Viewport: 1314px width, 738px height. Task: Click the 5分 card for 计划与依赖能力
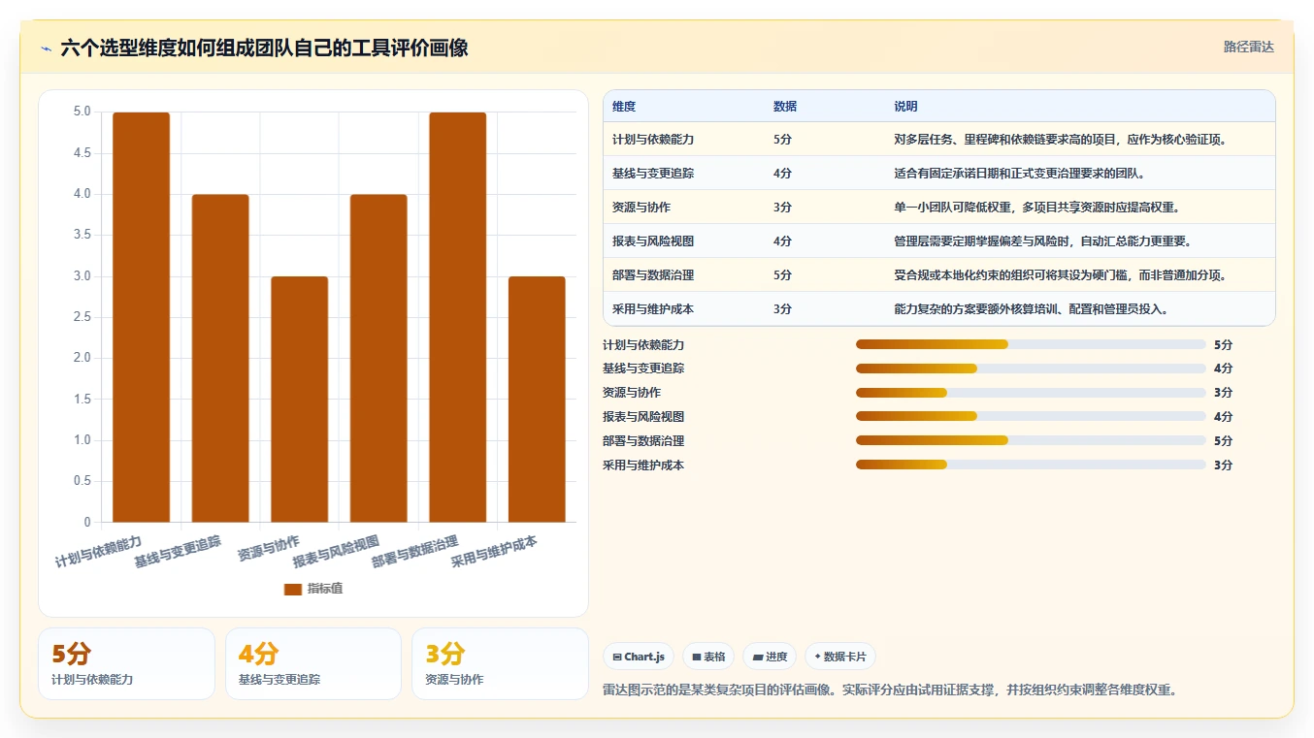click(x=126, y=663)
